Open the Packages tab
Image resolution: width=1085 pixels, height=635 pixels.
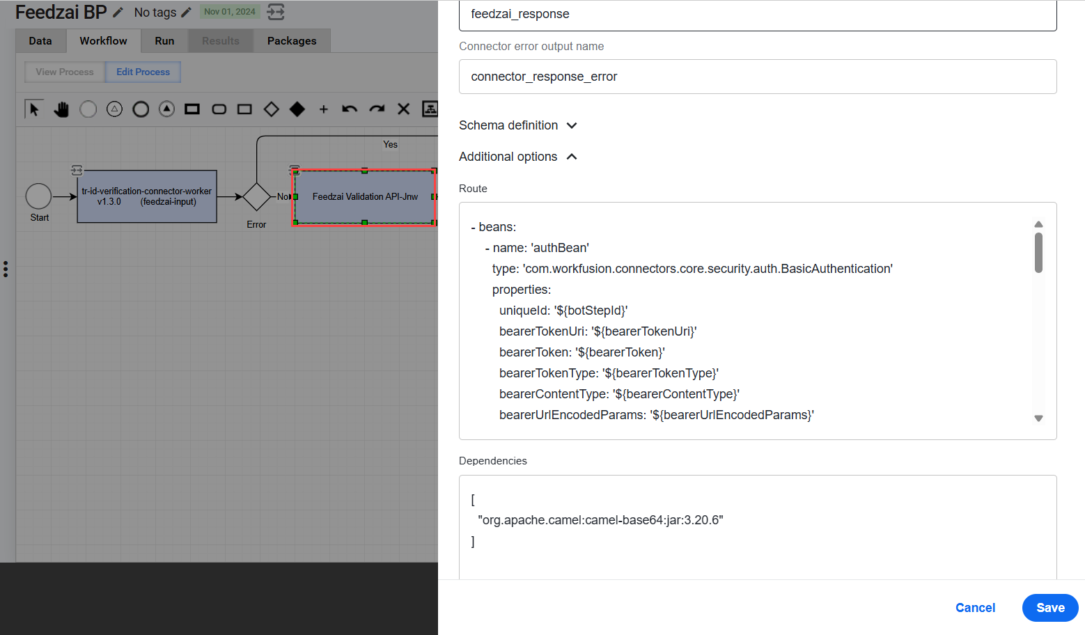(x=292, y=41)
